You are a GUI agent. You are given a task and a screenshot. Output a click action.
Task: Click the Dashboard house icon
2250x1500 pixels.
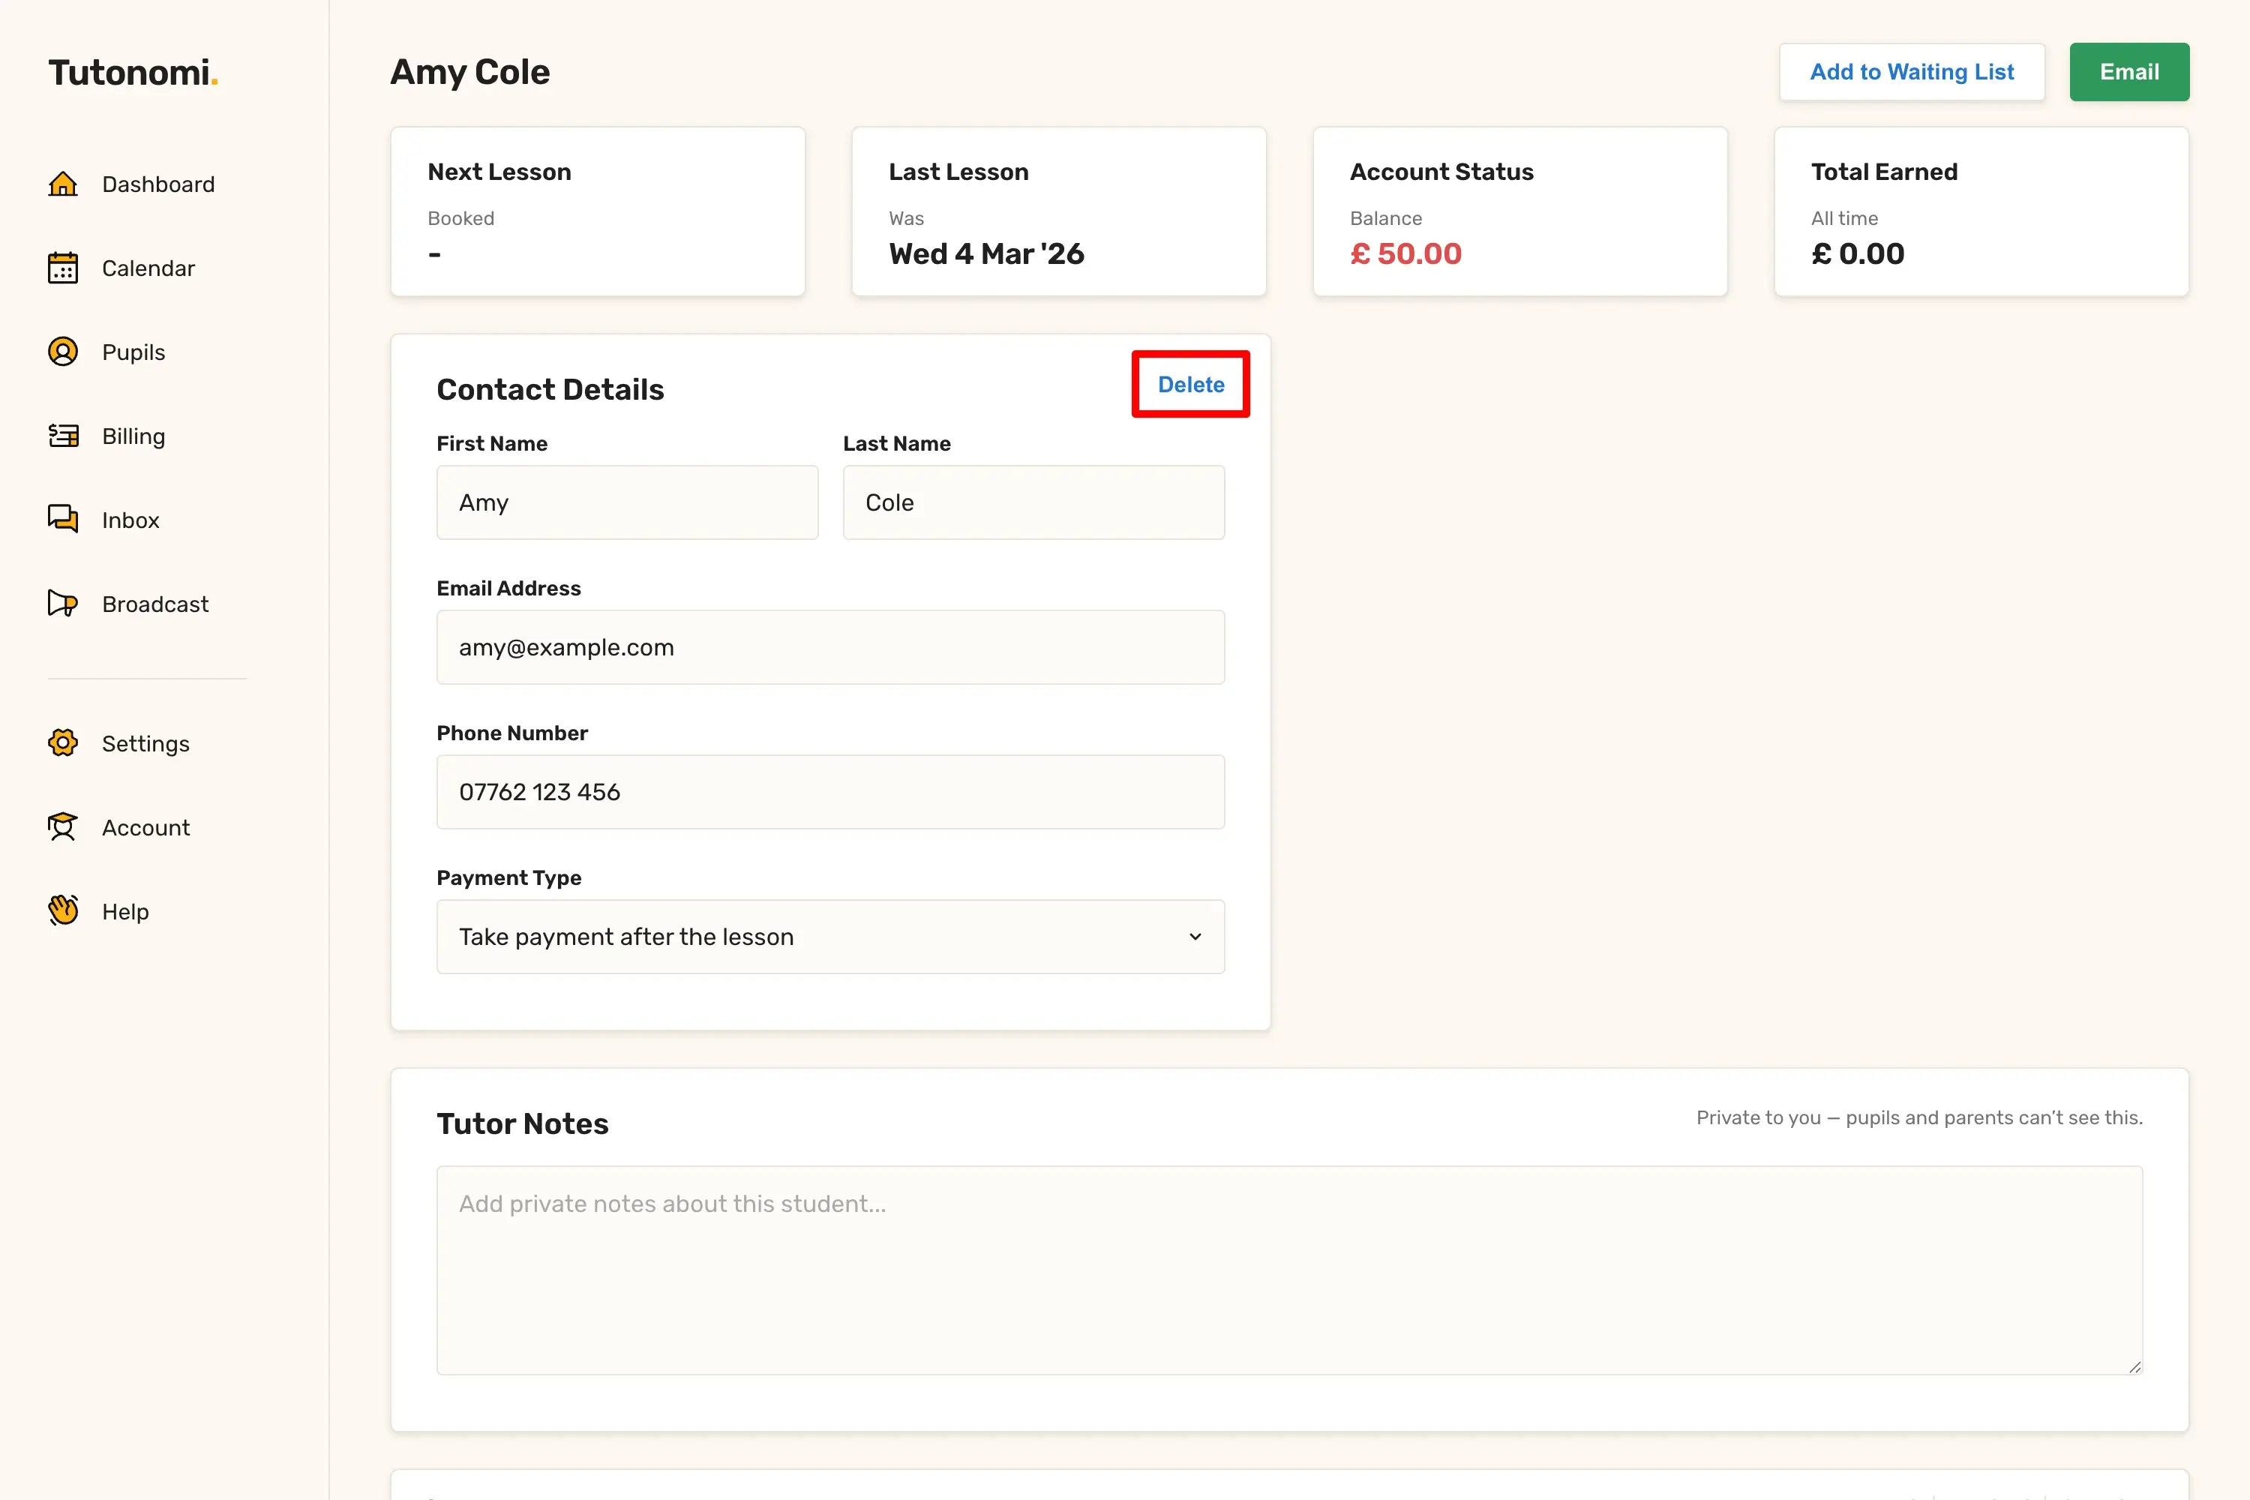coord(63,184)
